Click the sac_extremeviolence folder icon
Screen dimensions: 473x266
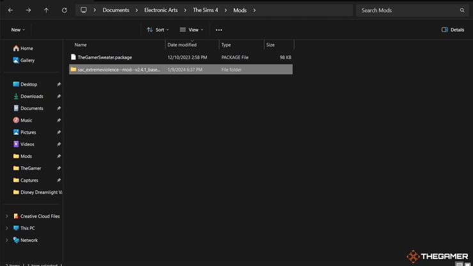[74, 70]
